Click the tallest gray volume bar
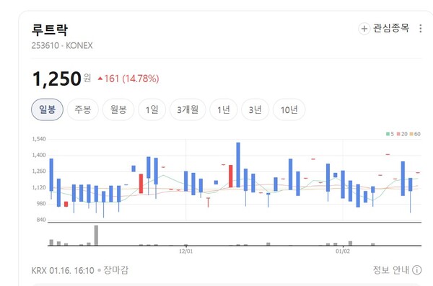The width and height of the screenshot is (433, 286). pos(96,236)
